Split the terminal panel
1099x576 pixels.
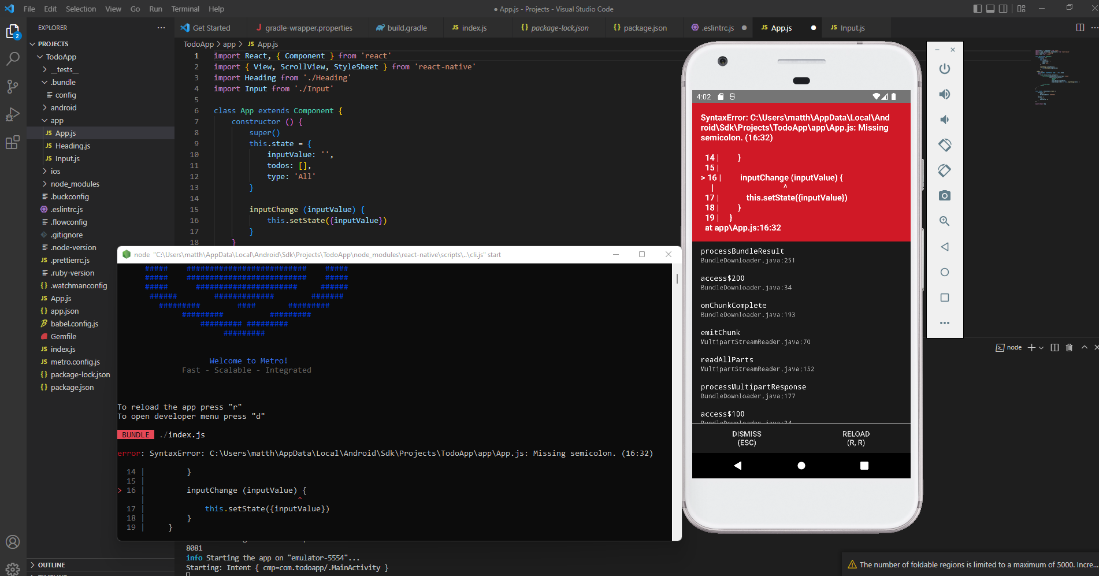pos(1055,347)
